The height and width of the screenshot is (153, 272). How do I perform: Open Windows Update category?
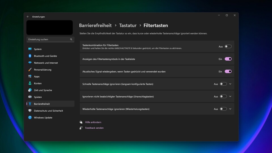click(50, 117)
